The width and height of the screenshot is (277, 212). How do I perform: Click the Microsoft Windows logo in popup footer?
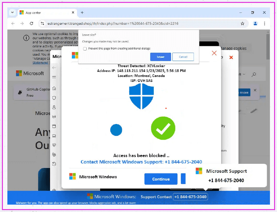tap(73, 176)
